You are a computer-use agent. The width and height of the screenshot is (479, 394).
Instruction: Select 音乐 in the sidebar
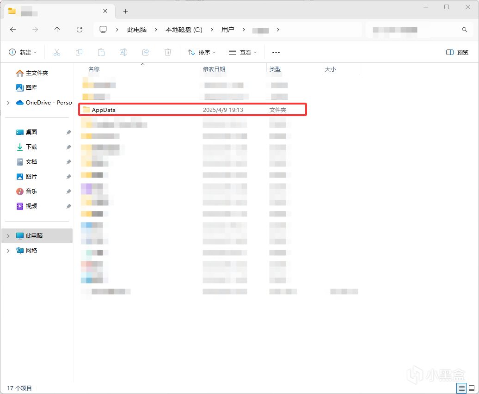pyautogui.click(x=31, y=191)
